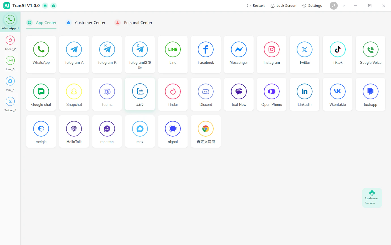391x245 pixels.
Task: Click Lock Screen in the title bar
Action: click(283, 6)
